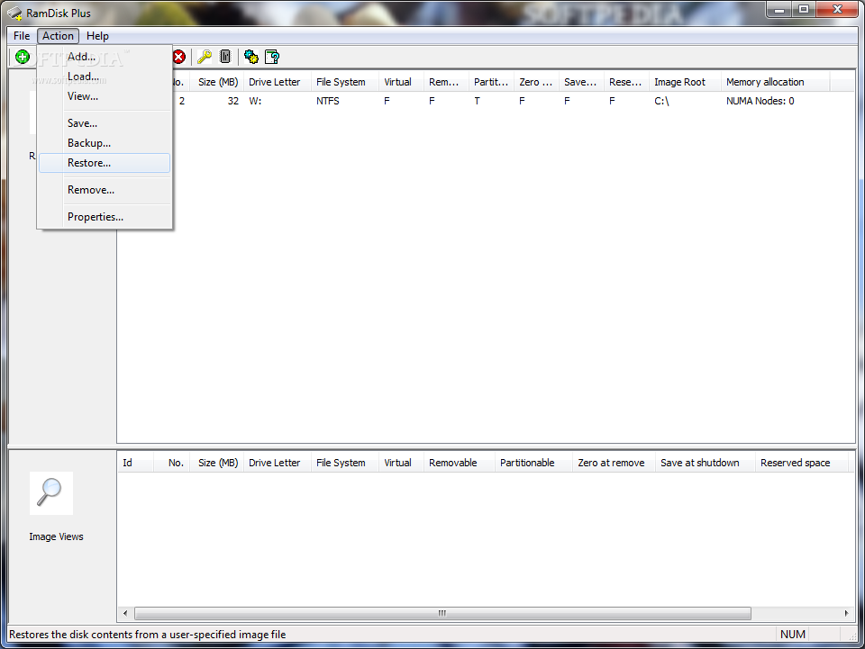Click the Zero ... column header in upper list
The image size is (865, 649).
coord(536,82)
